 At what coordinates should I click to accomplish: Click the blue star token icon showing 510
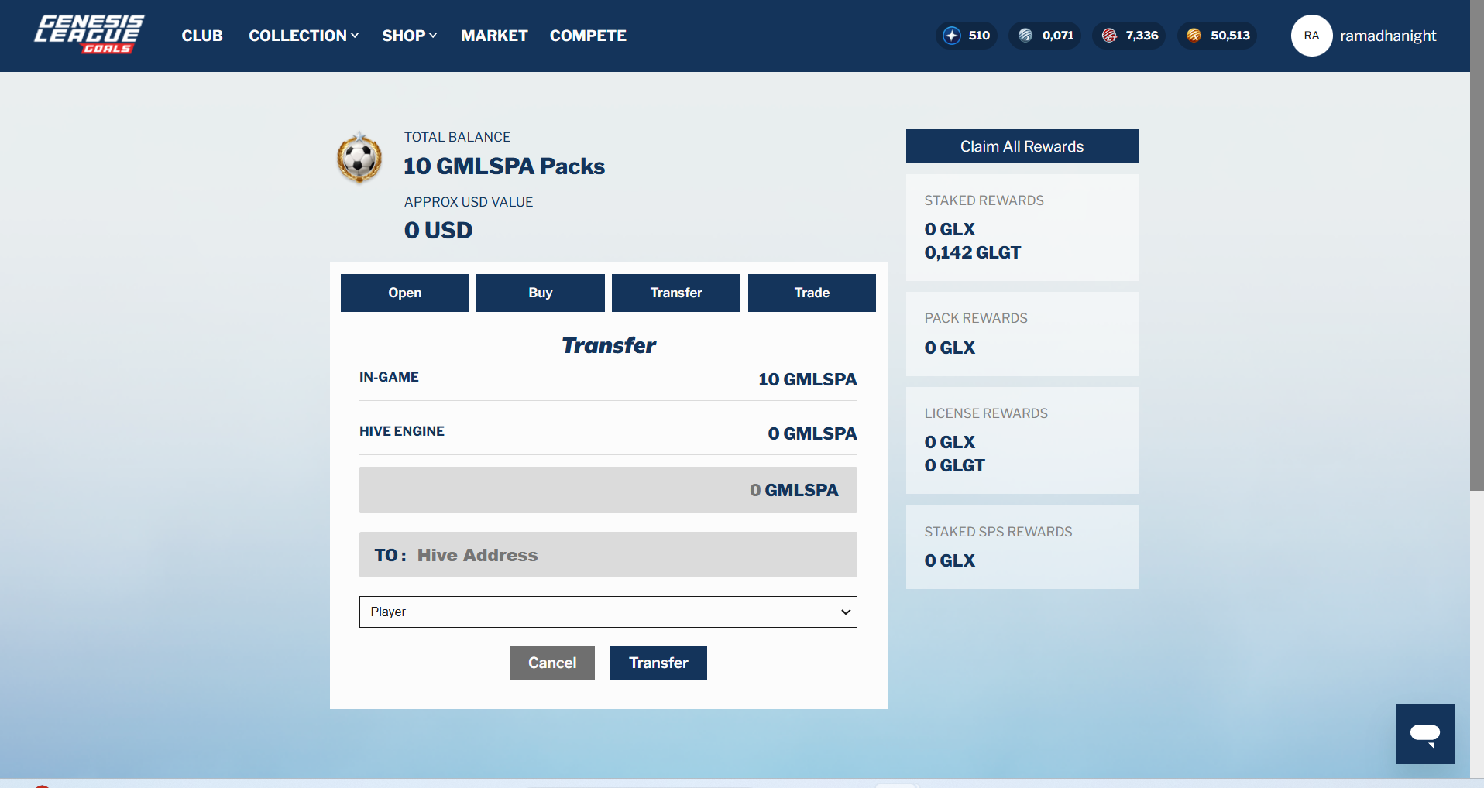(952, 36)
